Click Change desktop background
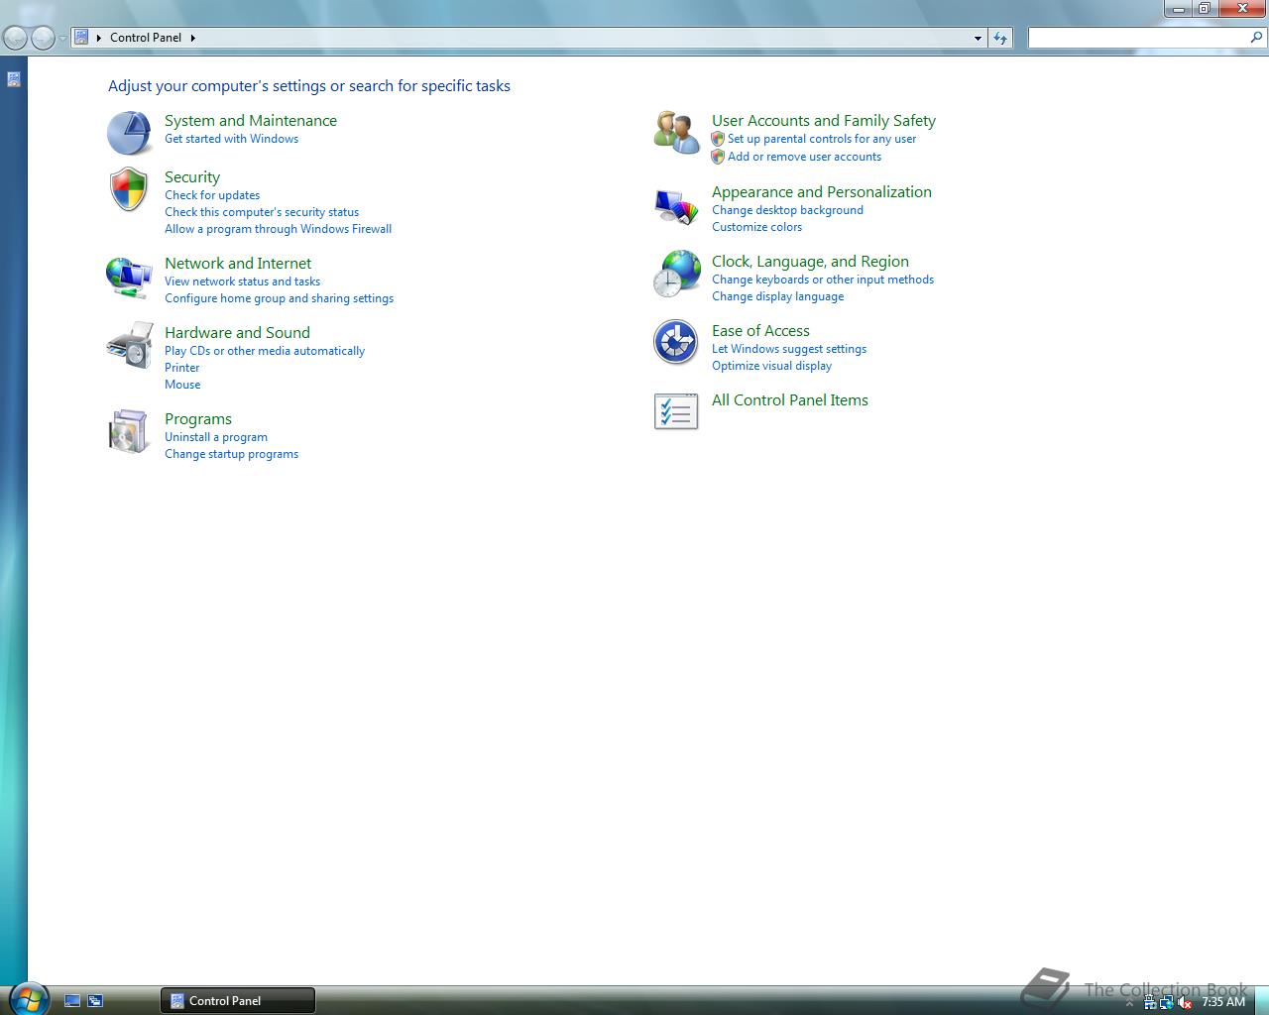 787,210
